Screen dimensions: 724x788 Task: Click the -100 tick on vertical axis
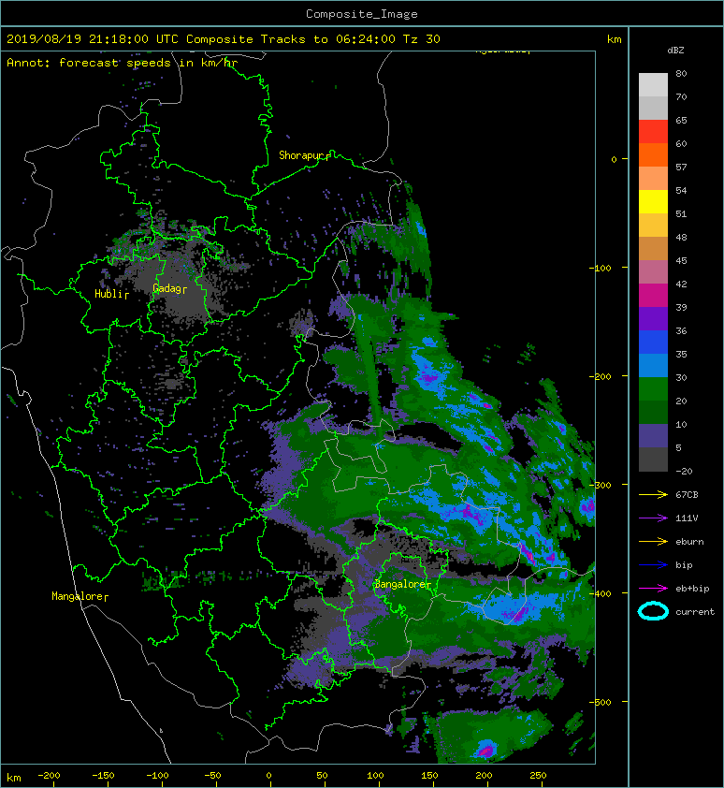click(x=600, y=268)
